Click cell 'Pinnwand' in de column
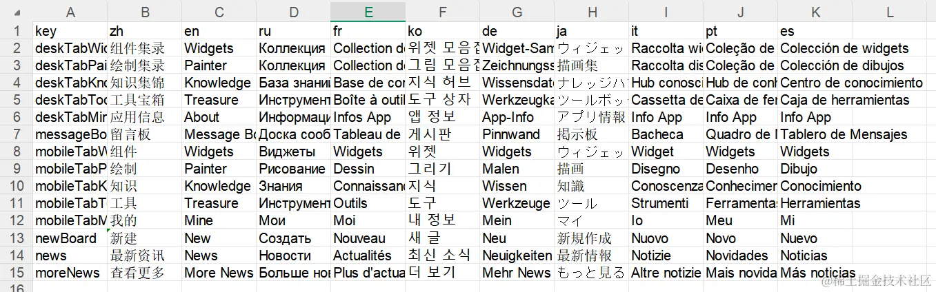936x292 pixels. [517, 134]
